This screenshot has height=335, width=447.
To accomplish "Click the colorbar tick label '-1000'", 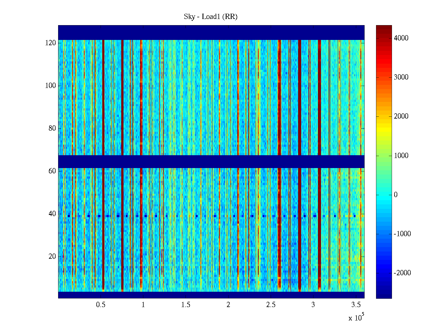I will point(402,234).
